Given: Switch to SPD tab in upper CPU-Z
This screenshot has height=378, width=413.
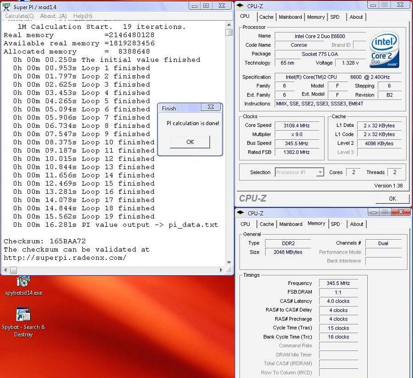Looking at the screenshot, I should point(335,17).
